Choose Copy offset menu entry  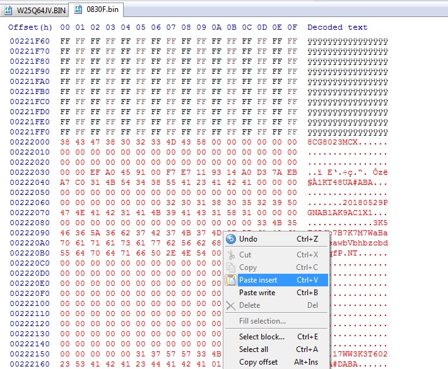coord(276,362)
